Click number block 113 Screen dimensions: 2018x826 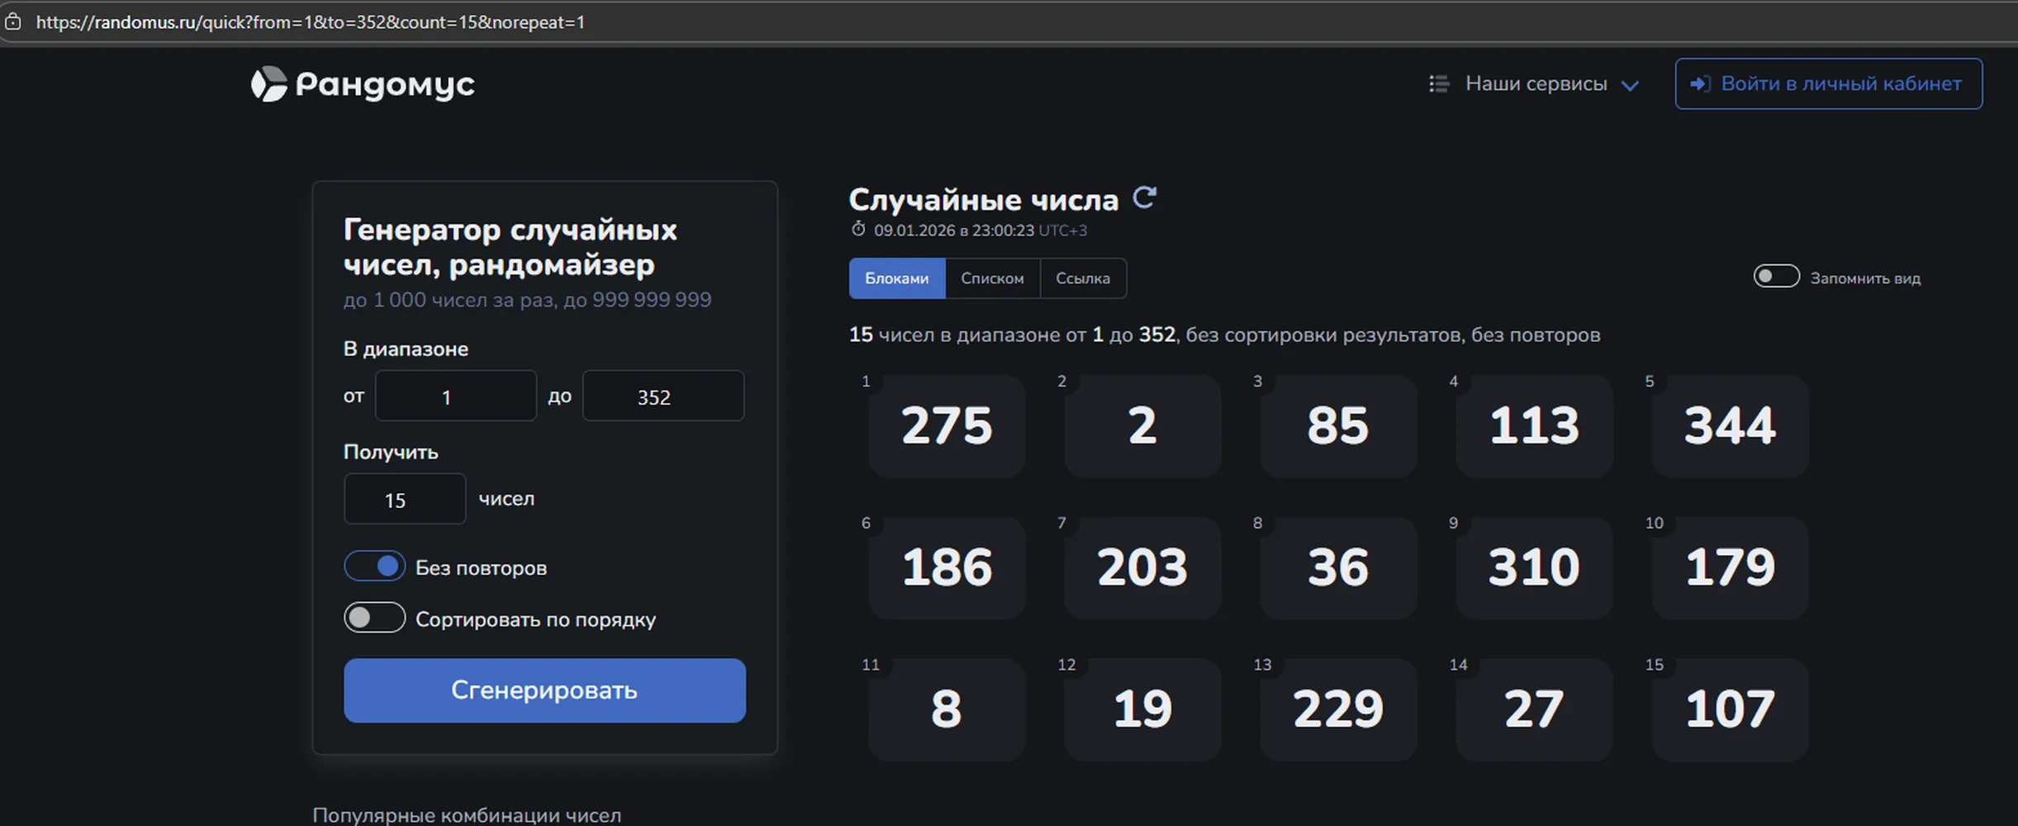(1534, 426)
